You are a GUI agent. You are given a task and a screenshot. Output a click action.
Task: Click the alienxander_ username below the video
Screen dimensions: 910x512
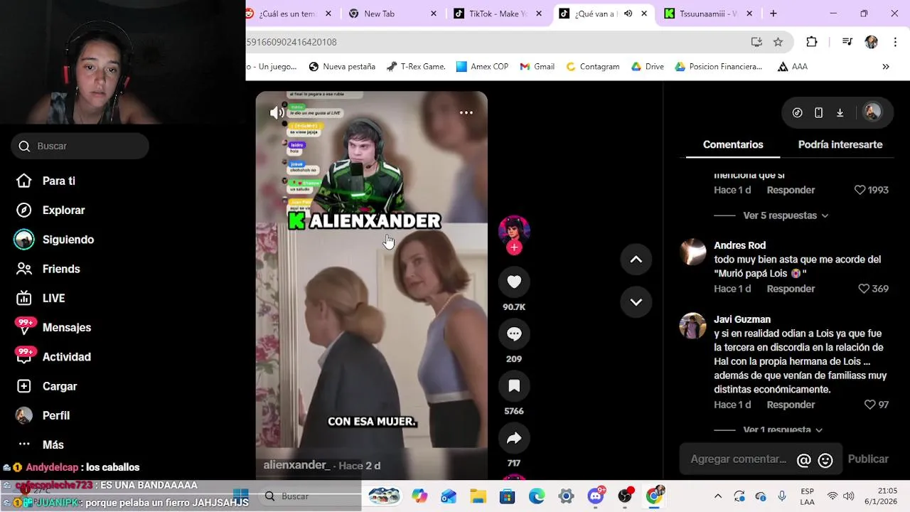click(296, 465)
